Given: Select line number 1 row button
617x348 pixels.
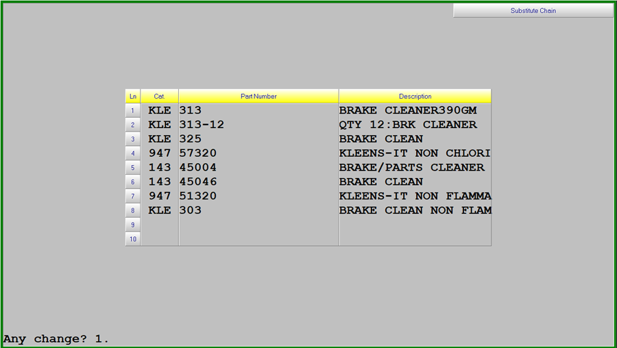Looking at the screenshot, I should click(x=132, y=110).
